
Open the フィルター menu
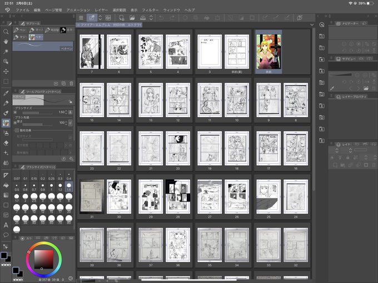pos(150,10)
